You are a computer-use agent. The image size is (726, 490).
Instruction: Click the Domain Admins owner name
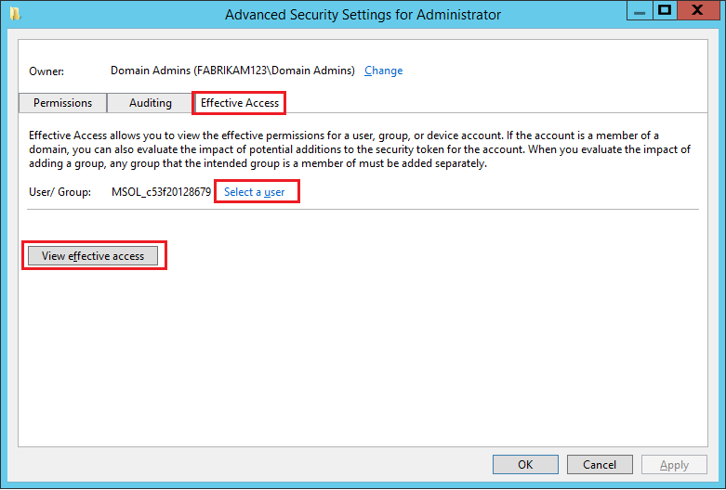click(x=232, y=71)
